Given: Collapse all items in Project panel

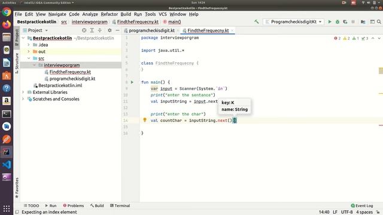Looking at the screenshot, I should point(100,30).
